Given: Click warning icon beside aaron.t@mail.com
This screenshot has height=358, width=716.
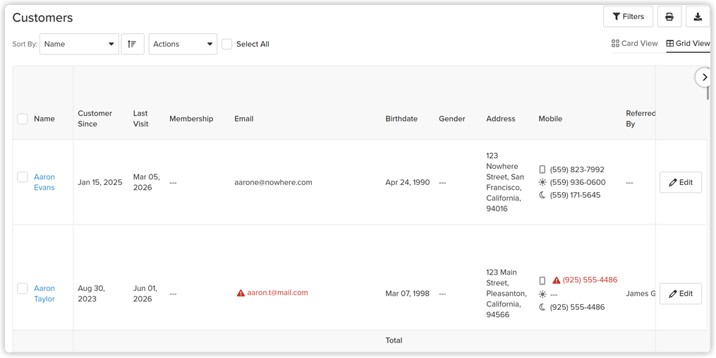Looking at the screenshot, I should click(241, 292).
